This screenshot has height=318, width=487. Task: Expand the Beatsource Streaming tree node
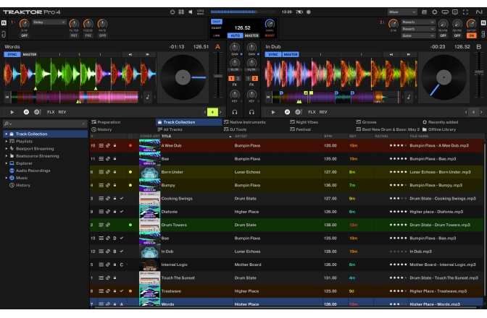tap(7, 156)
